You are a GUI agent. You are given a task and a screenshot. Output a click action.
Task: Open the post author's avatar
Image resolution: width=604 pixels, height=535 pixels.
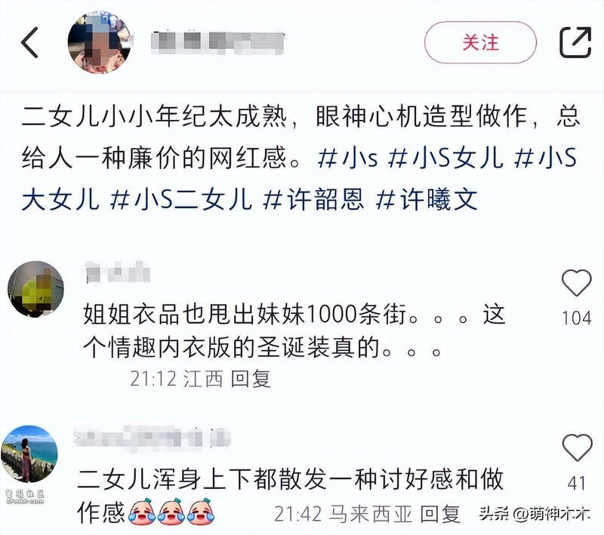click(100, 42)
